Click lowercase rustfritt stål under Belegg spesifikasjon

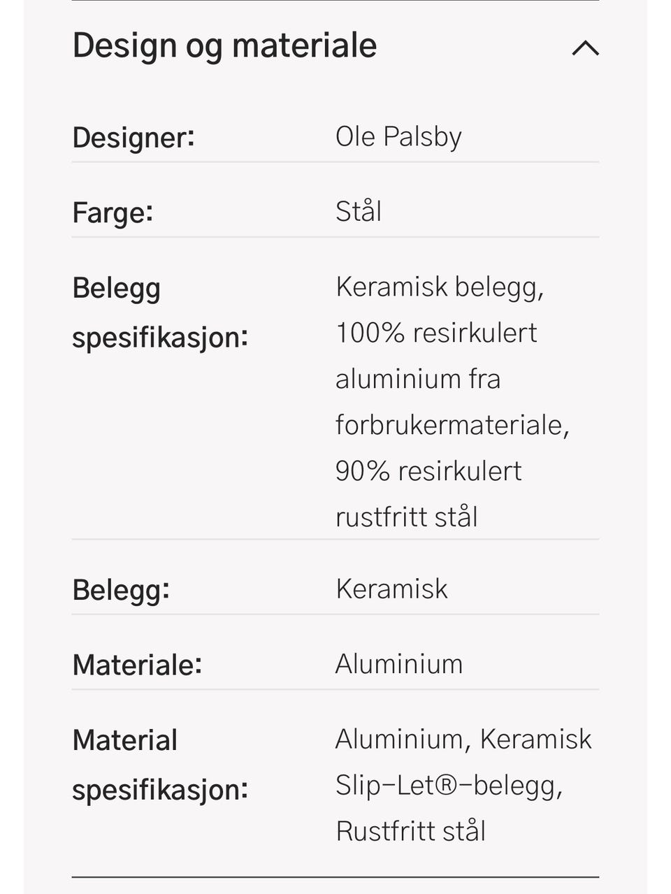(x=407, y=517)
